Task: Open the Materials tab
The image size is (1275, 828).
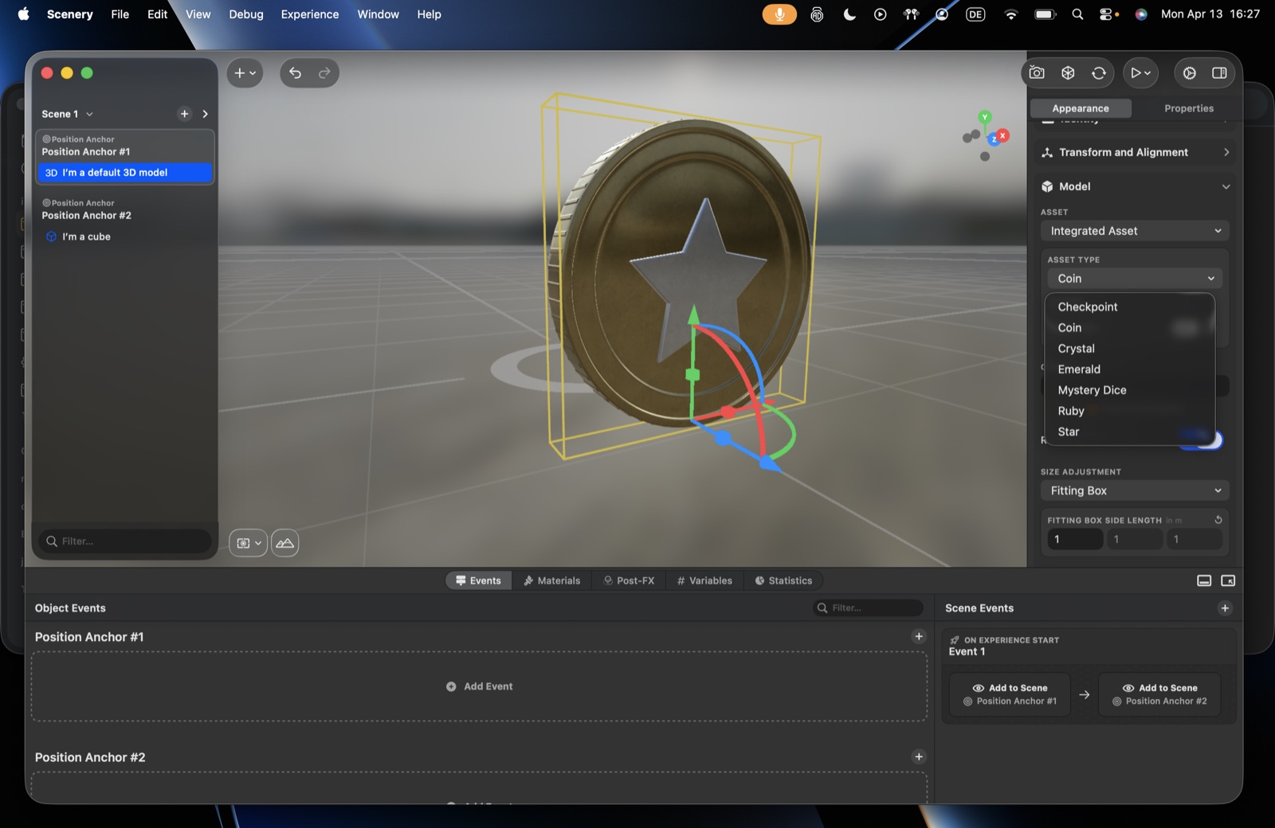Action: tap(551, 580)
